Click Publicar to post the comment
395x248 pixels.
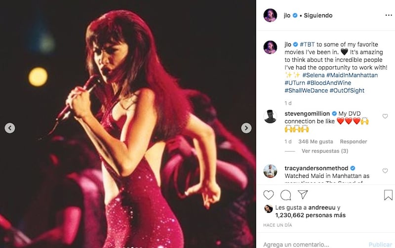380,245
